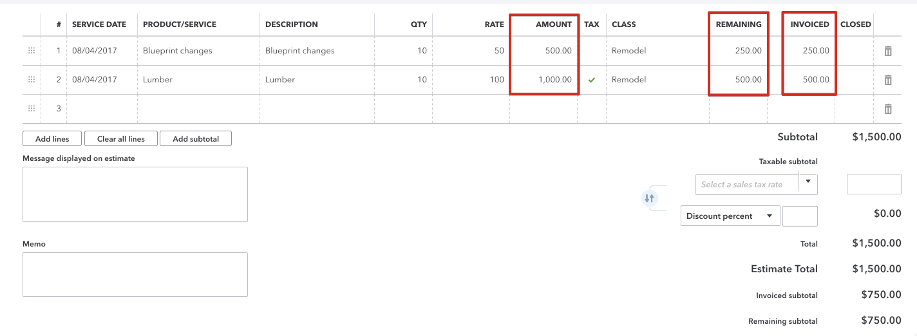The image size is (917, 336).
Task: Click drag handle of line 2
Action: coord(32,80)
